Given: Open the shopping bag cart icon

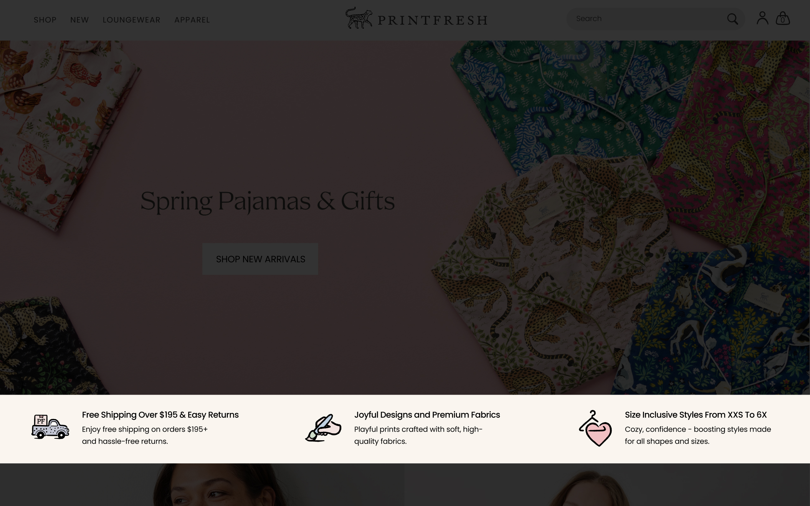Looking at the screenshot, I should [x=782, y=18].
